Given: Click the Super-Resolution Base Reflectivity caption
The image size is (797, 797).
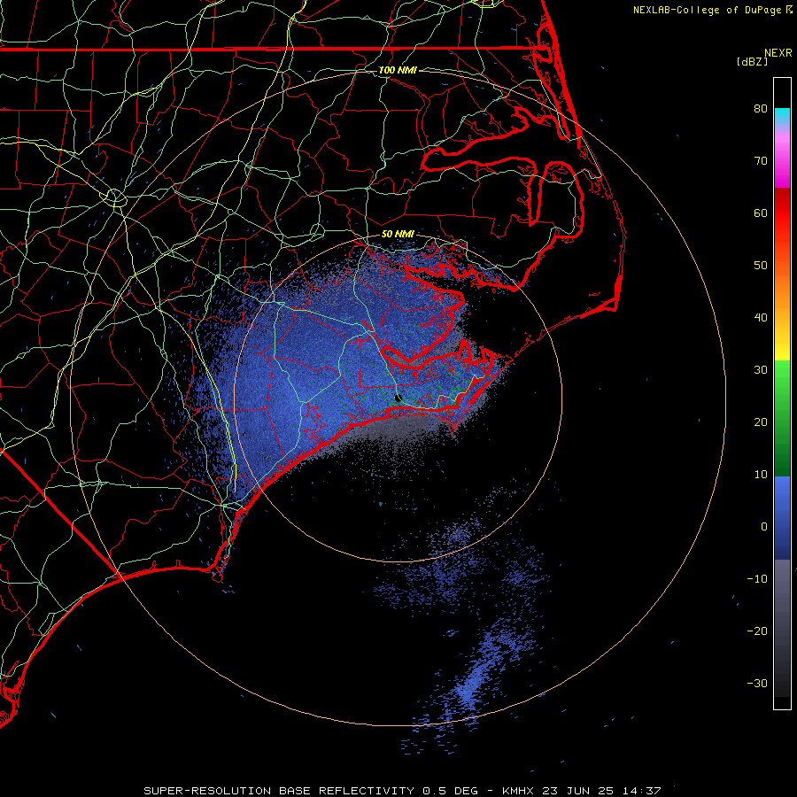Looking at the screenshot, I should [402, 791].
